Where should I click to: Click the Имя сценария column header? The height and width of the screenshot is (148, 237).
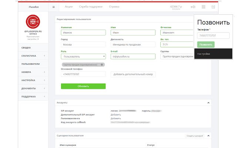pyautogui.click(x=68, y=145)
